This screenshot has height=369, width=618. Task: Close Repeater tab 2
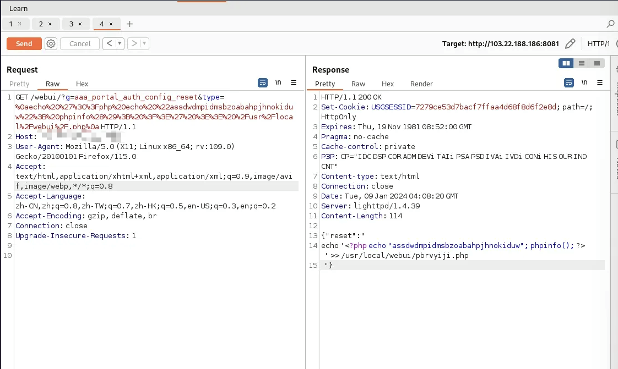pos(50,24)
